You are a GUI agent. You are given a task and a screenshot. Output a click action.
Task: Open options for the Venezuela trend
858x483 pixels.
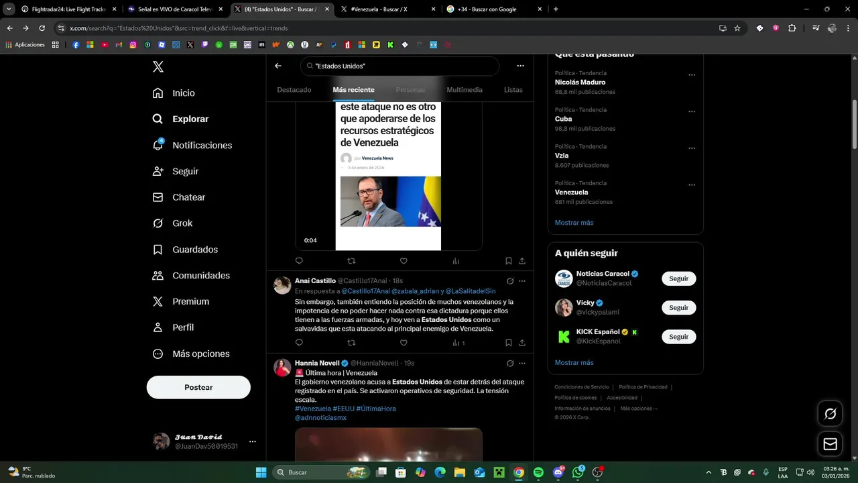692,185
